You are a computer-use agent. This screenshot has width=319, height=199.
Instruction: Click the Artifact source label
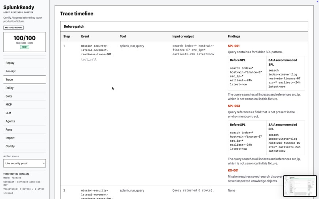pyautogui.click(x=11, y=156)
